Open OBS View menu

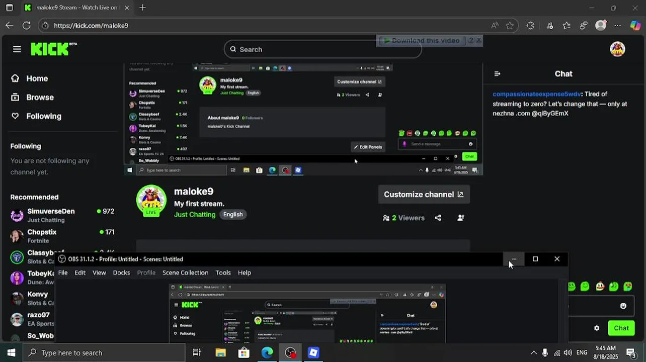coord(99,273)
